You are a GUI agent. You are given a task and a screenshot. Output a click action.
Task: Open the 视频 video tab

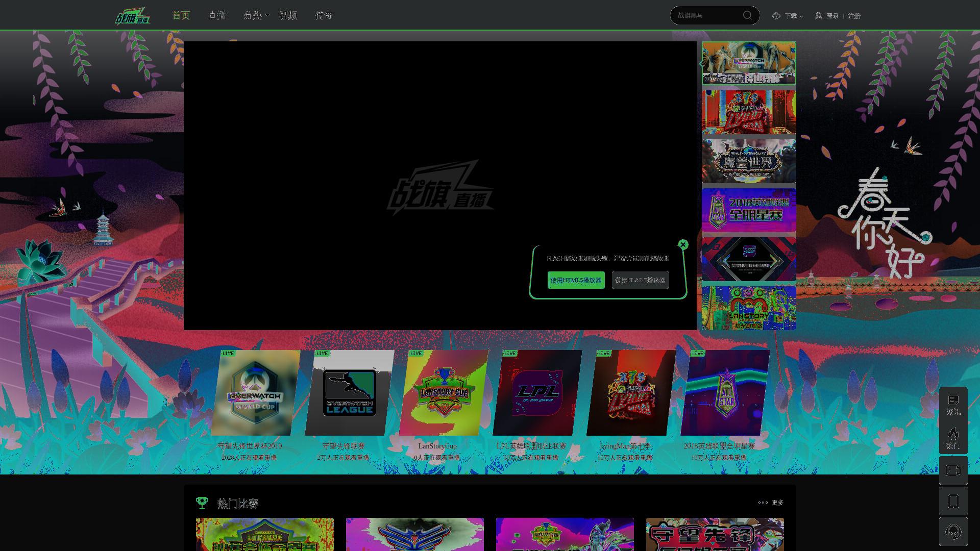[x=288, y=15]
